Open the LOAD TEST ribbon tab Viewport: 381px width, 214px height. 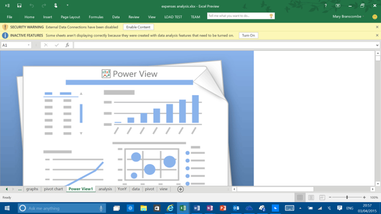[173, 17]
